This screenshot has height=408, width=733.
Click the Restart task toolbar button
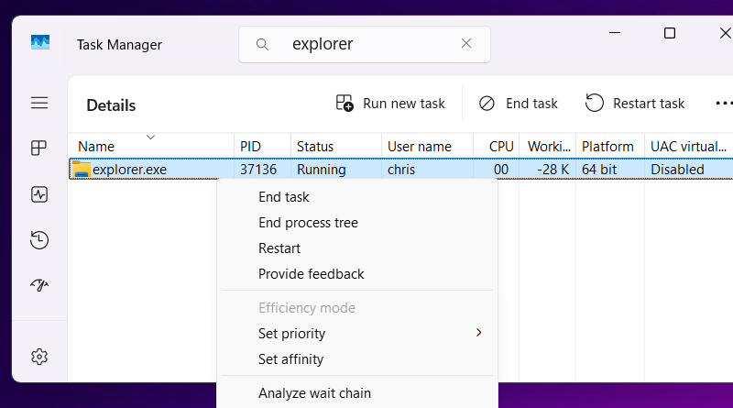coord(635,104)
